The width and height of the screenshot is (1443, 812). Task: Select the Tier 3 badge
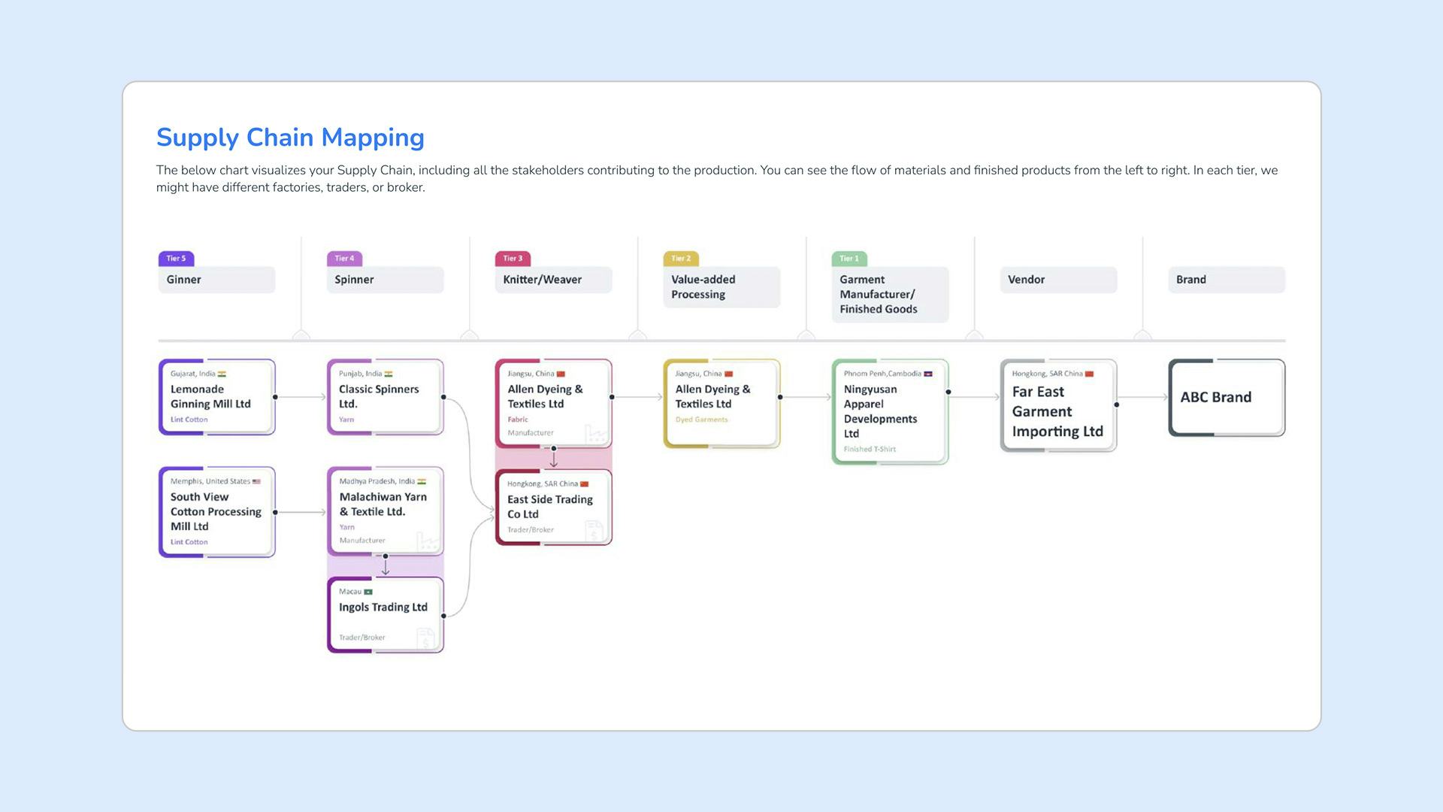click(x=513, y=259)
